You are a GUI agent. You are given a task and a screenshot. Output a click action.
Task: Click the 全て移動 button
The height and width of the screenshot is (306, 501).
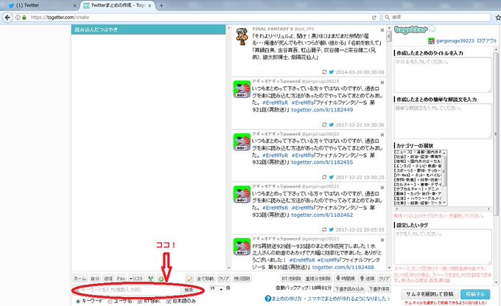pos(205,279)
